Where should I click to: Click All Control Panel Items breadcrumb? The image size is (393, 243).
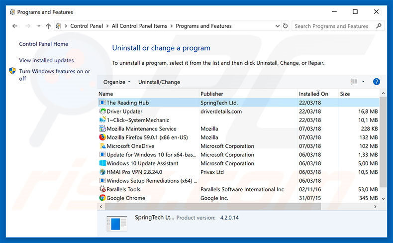click(x=139, y=26)
